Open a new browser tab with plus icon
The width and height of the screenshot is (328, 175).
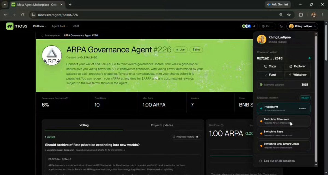[x=70, y=5]
